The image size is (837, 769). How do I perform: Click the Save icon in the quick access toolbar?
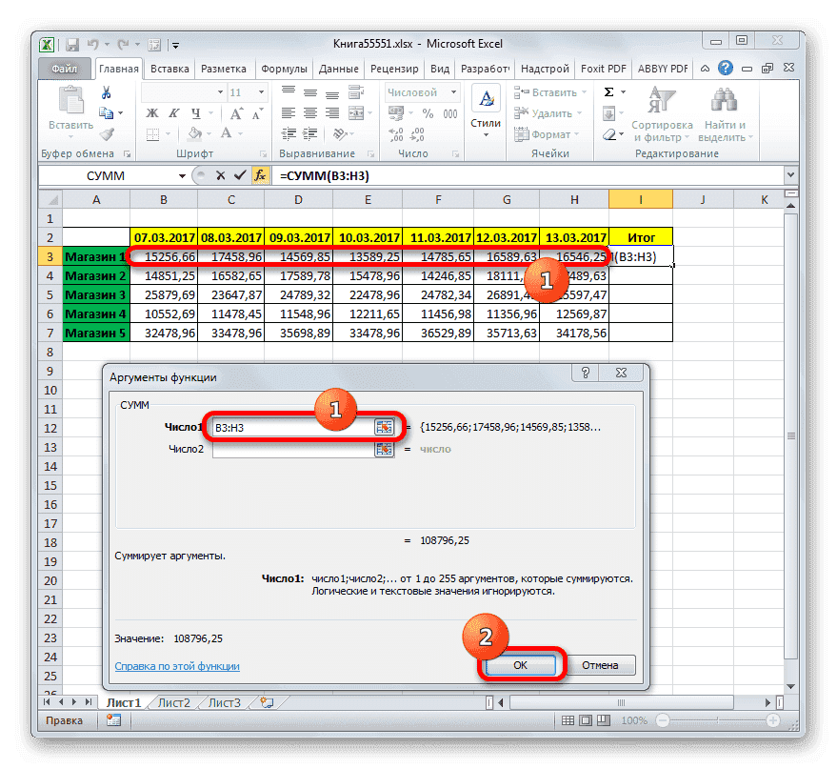[x=70, y=44]
